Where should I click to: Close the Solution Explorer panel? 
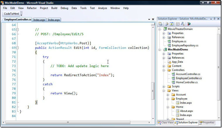218,19
